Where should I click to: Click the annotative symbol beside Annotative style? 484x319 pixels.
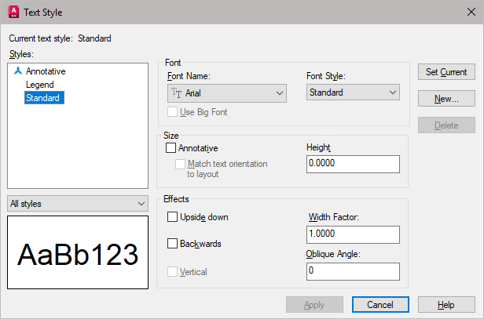pos(18,71)
